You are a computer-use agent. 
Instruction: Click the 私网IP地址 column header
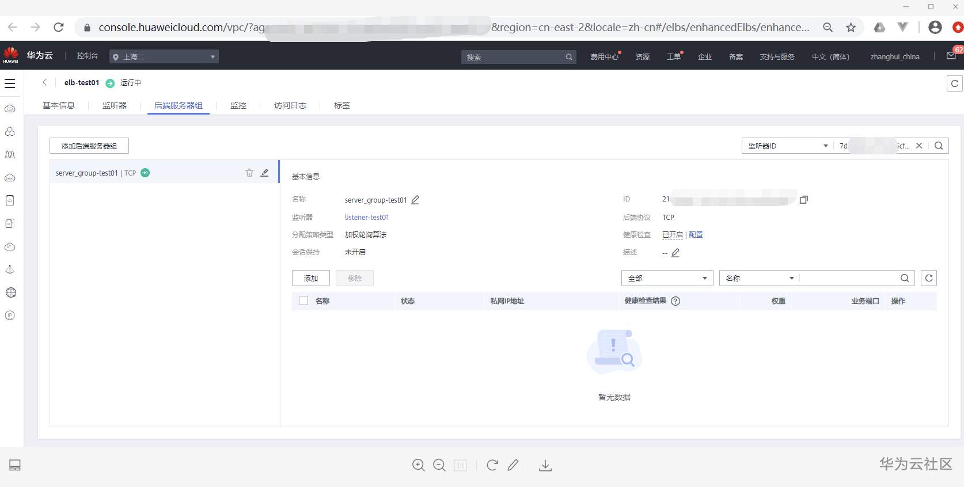507,301
